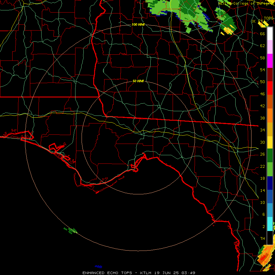Click the "62" legend value

[x=262, y=46]
